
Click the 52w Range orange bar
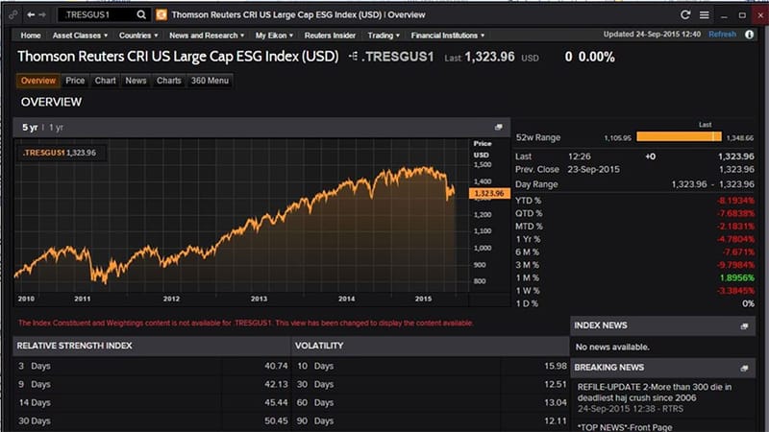click(x=679, y=136)
